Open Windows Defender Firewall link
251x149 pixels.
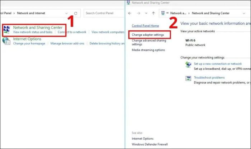[x=150, y=144]
